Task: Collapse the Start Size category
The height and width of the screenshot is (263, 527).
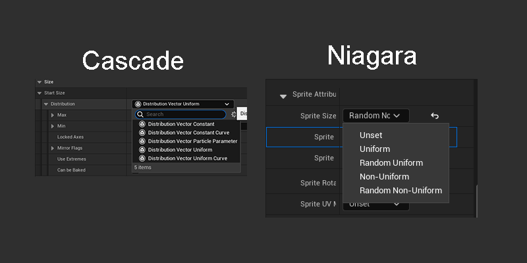Action: click(40, 93)
